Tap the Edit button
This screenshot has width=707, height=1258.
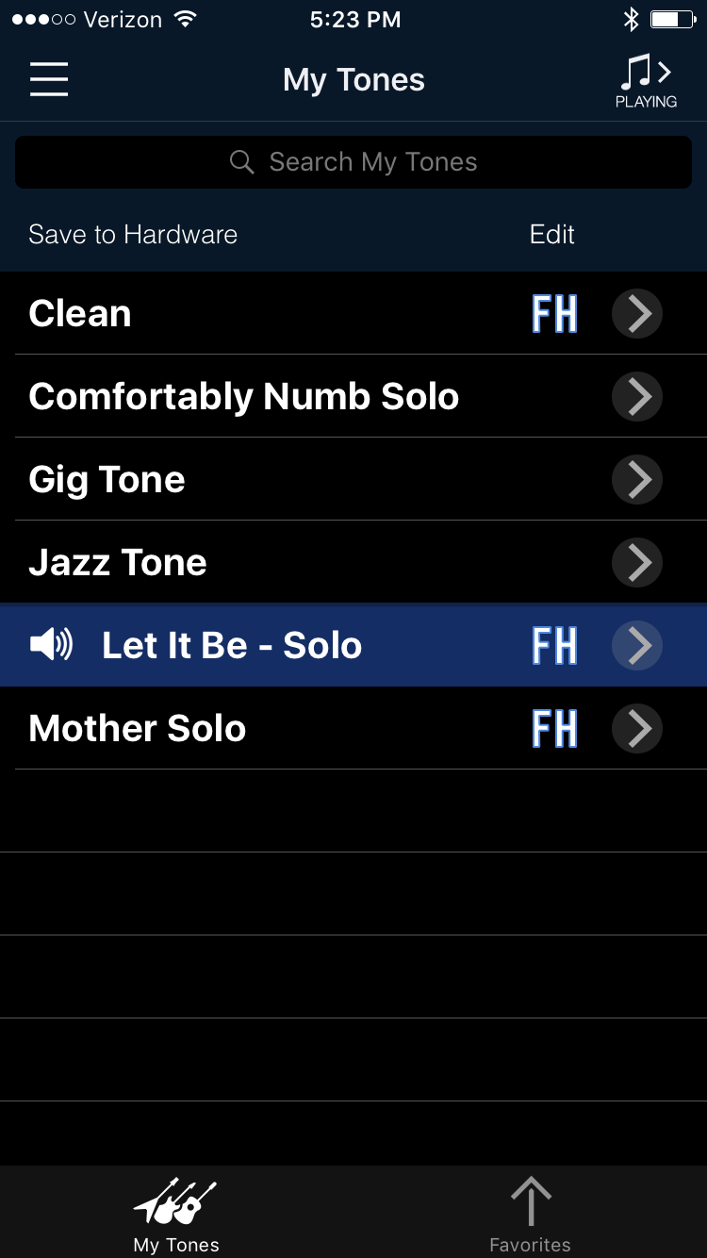tap(552, 235)
